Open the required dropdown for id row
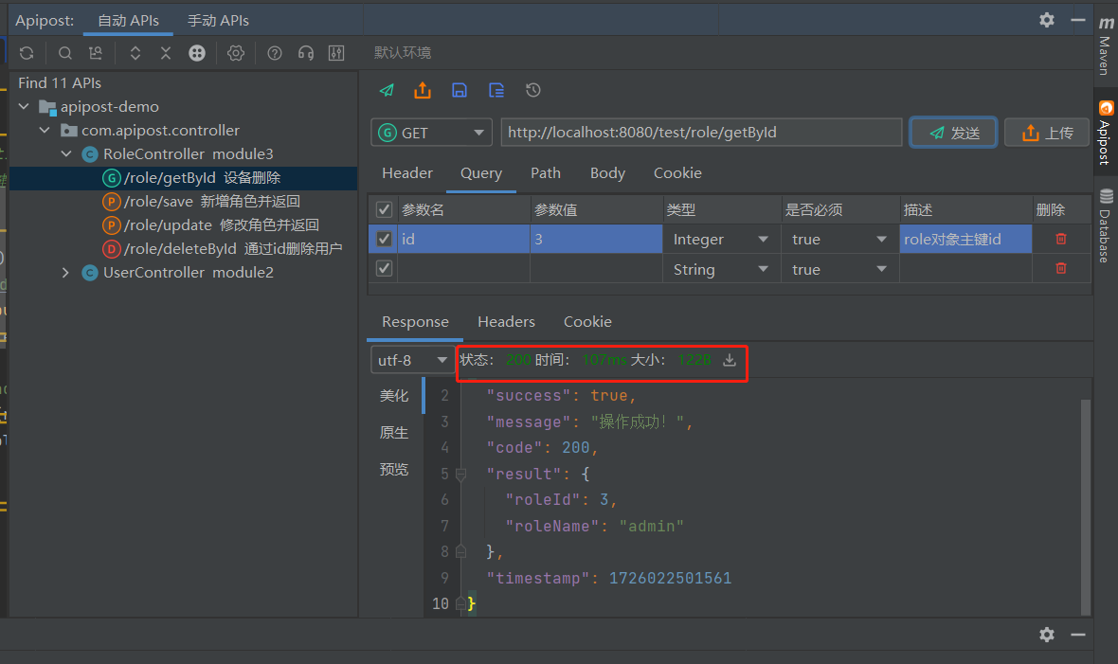 pyautogui.click(x=840, y=239)
